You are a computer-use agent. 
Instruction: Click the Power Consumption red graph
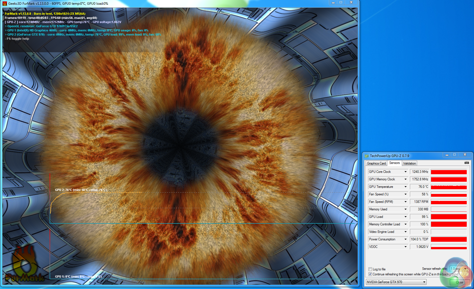(x=449, y=239)
